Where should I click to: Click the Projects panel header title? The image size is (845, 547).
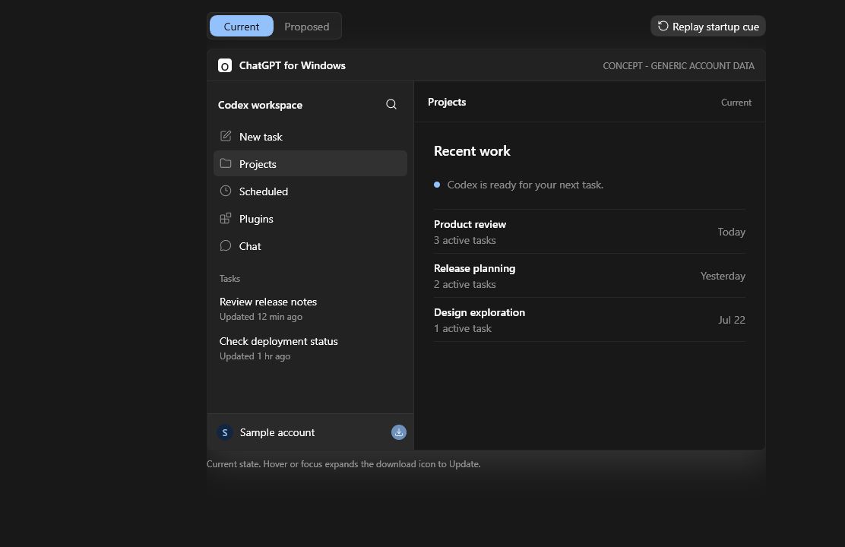(x=447, y=102)
